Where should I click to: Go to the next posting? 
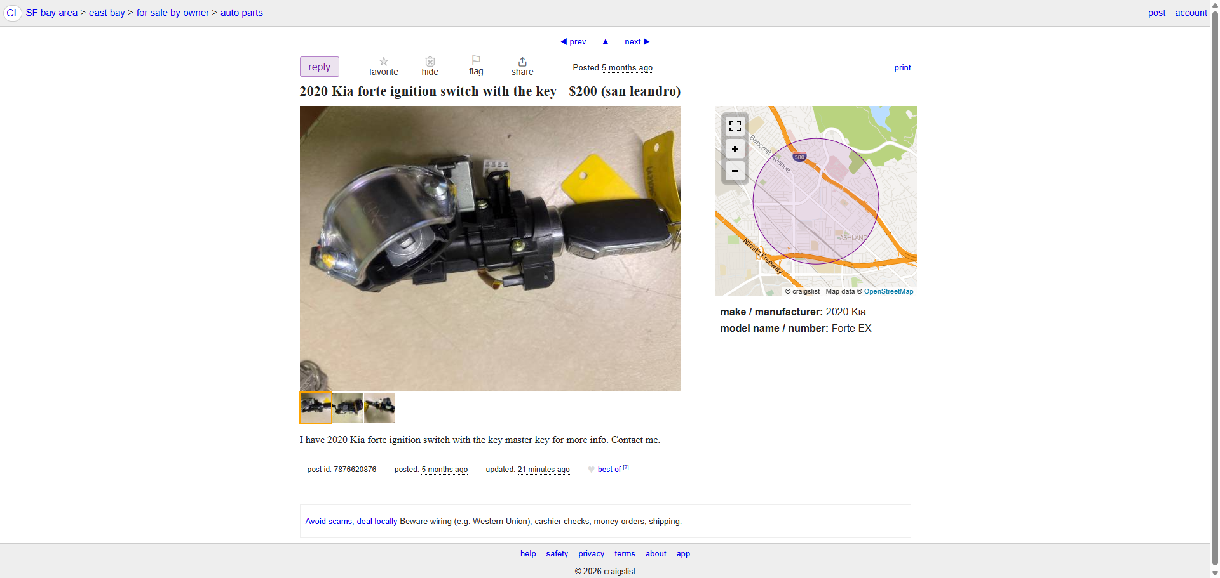[637, 42]
